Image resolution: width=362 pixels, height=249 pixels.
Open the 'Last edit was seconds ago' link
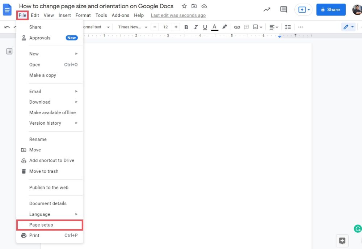click(x=178, y=15)
